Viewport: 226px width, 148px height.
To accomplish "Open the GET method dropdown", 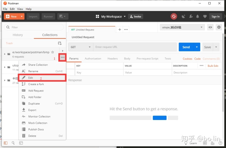I will (81, 47).
